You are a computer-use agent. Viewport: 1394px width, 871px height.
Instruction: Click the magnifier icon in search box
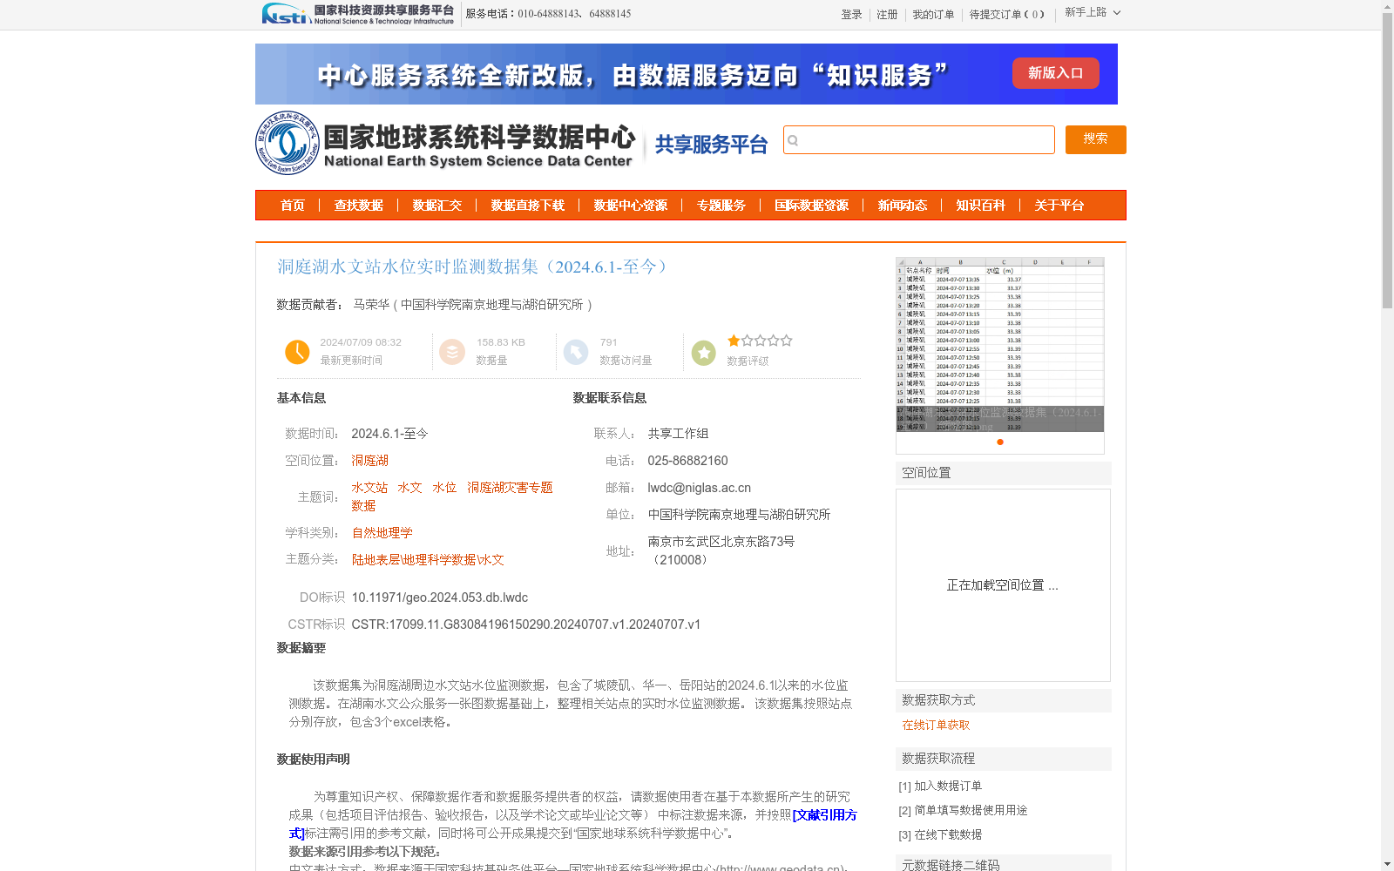(793, 140)
